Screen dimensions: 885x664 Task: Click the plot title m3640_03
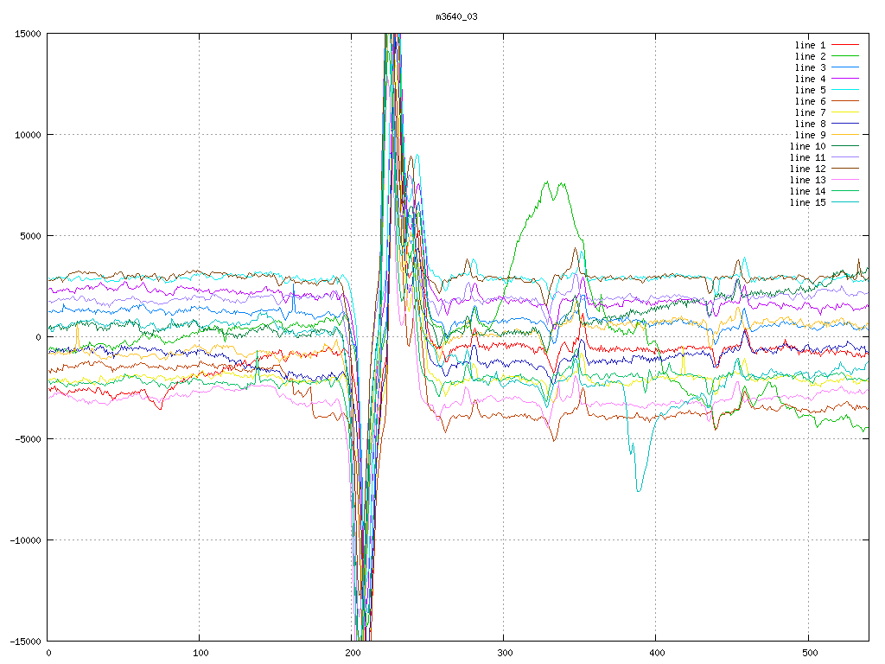click(457, 16)
